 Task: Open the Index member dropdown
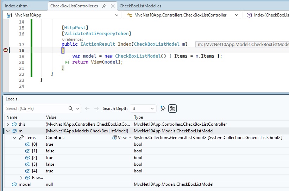coord(266,15)
